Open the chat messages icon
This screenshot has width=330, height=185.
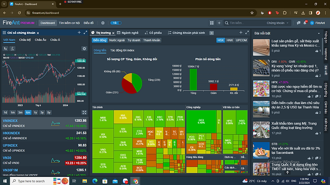tap(298, 23)
